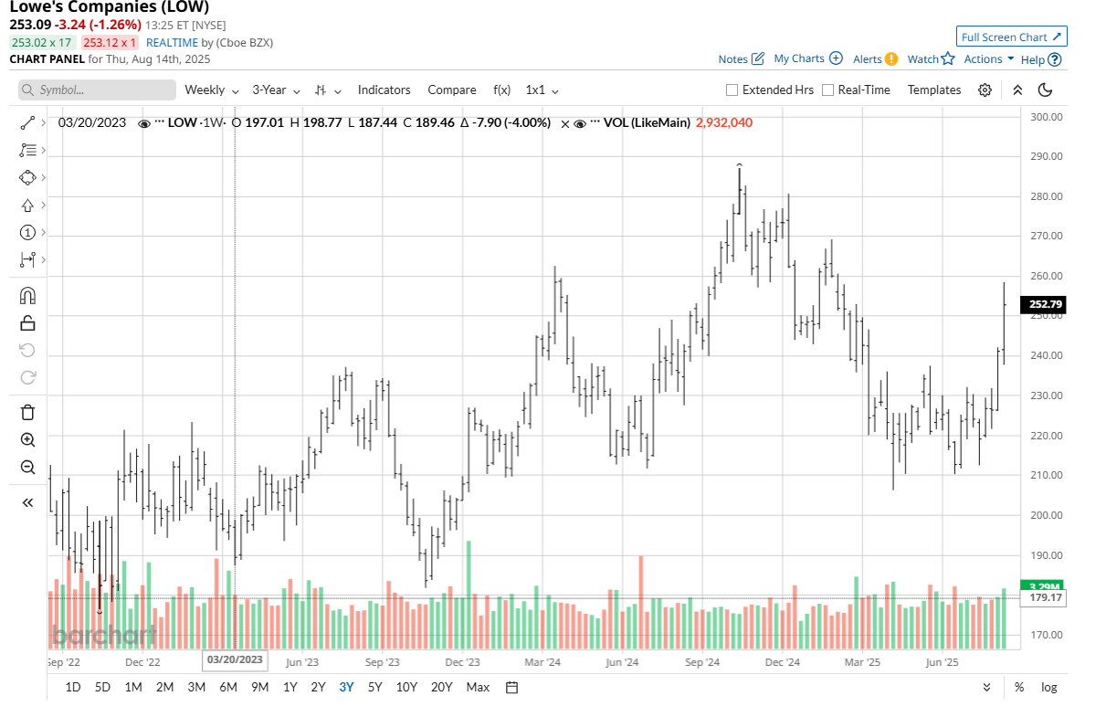Open the Fibonacci retracement tool group
The width and height of the screenshot is (1106, 717).
tap(27, 150)
